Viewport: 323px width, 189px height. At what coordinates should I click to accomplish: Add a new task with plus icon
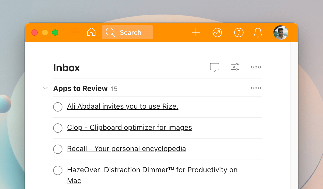click(x=196, y=33)
